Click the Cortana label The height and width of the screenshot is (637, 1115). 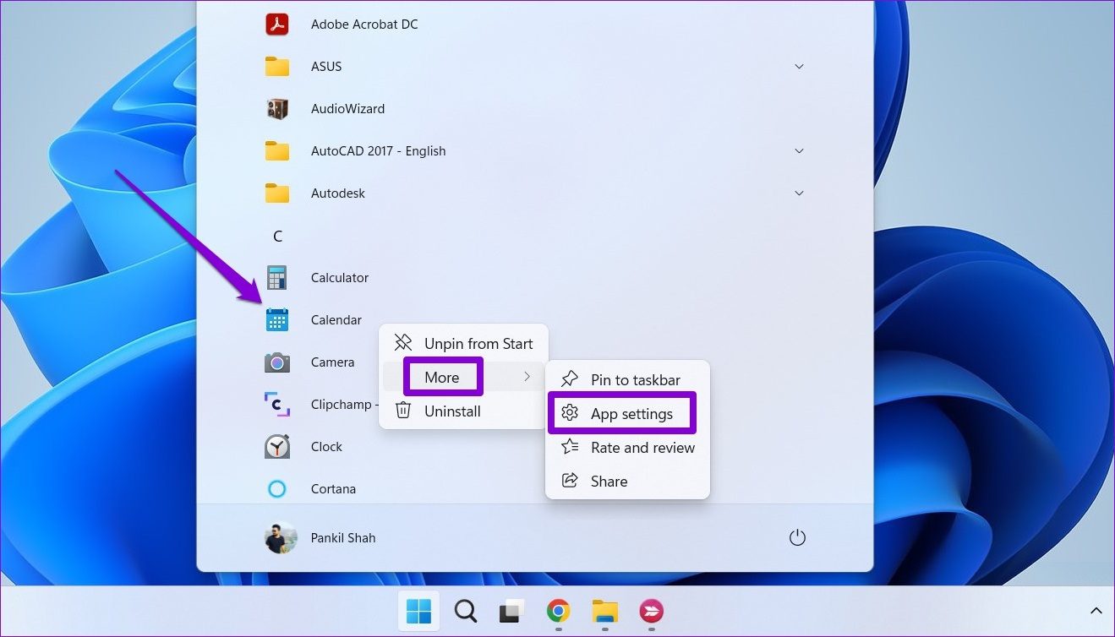333,489
